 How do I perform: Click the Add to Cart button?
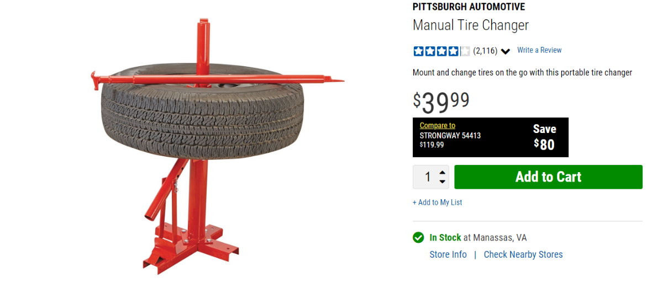coord(549,177)
